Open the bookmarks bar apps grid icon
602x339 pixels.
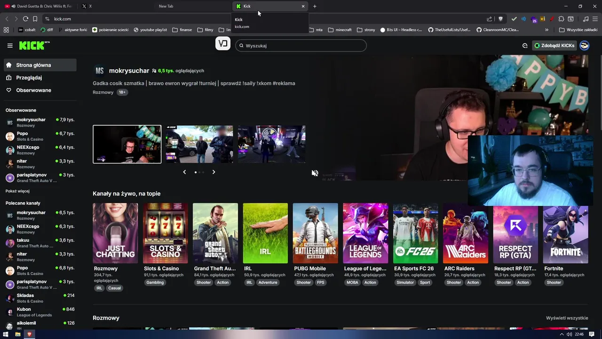click(x=6, y=30)
